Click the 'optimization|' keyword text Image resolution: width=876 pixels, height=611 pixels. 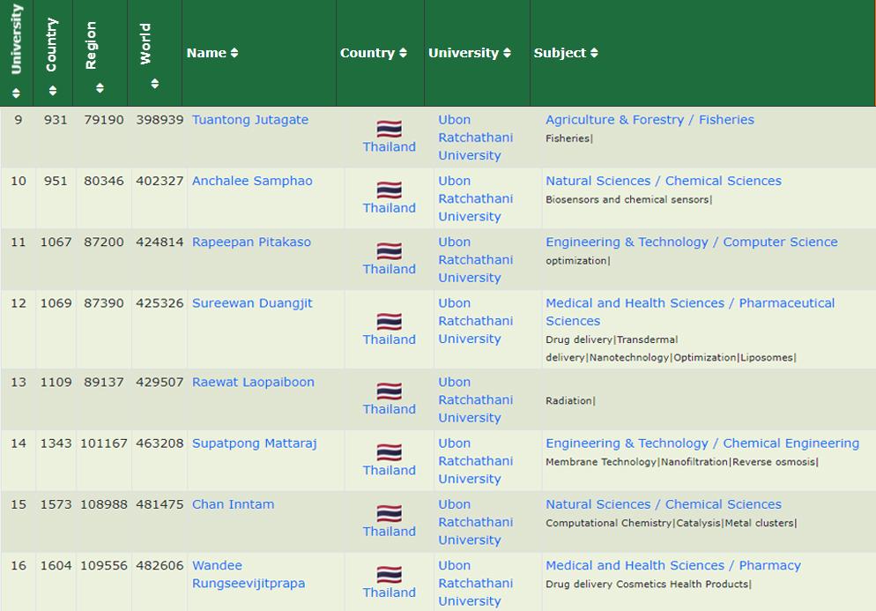pos(577,260)
